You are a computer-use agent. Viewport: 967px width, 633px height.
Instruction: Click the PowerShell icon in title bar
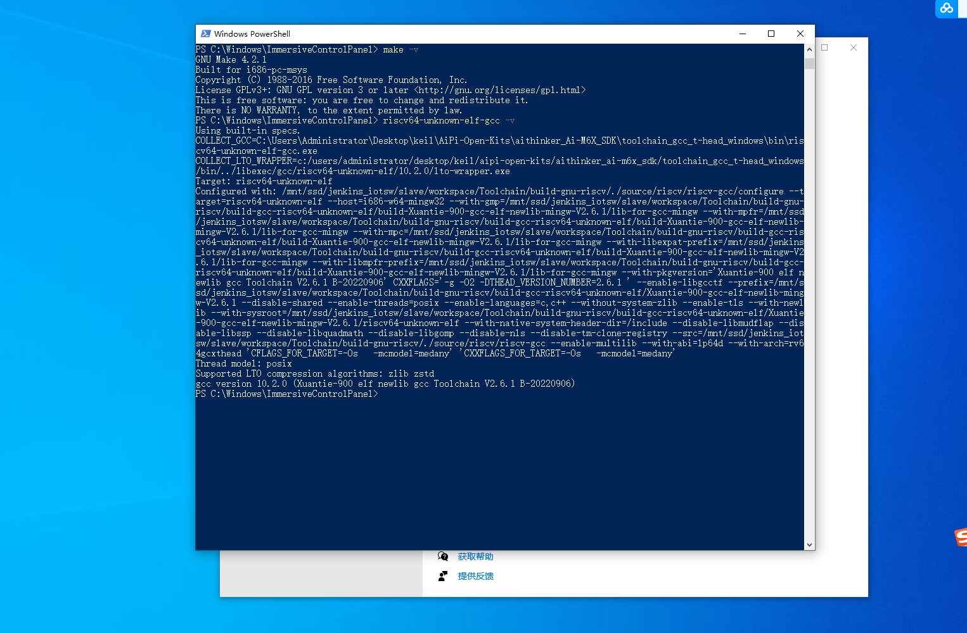click(x=206, y=34)
